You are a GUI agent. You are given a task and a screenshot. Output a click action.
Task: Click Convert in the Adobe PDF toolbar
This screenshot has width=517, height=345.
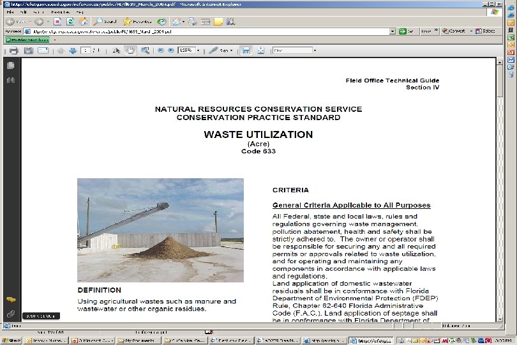pyautogui.click(x=454, y=31)
